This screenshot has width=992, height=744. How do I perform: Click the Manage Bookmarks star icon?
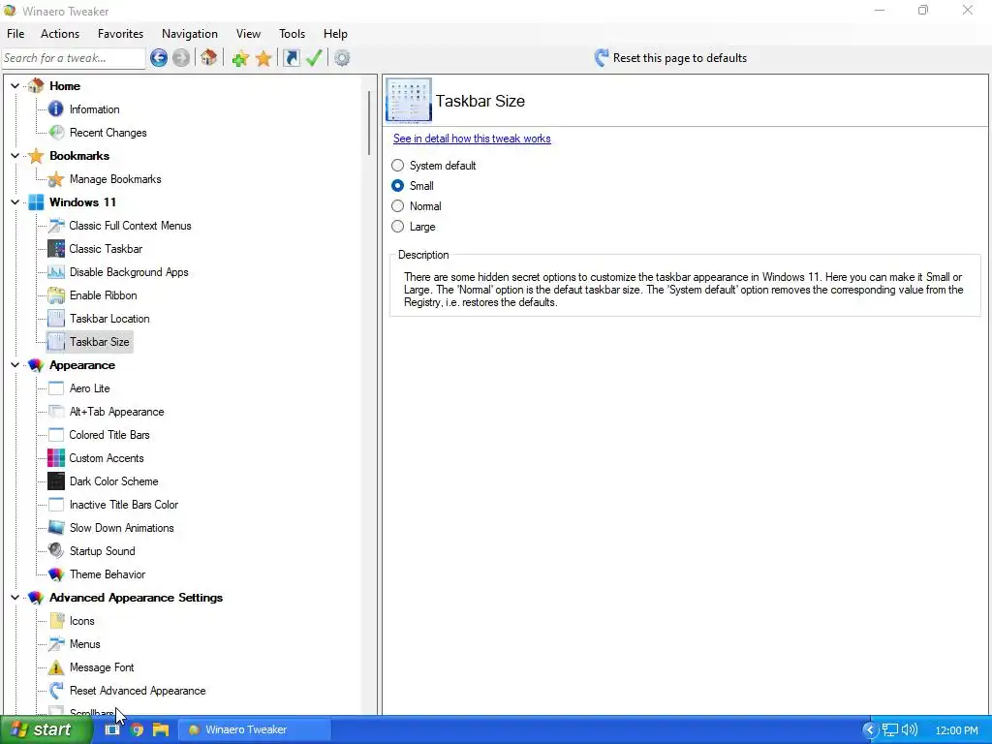click(55, 179)
